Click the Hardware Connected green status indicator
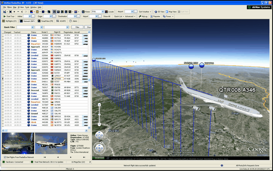The image size is (273, 171). tap(3, 162)
